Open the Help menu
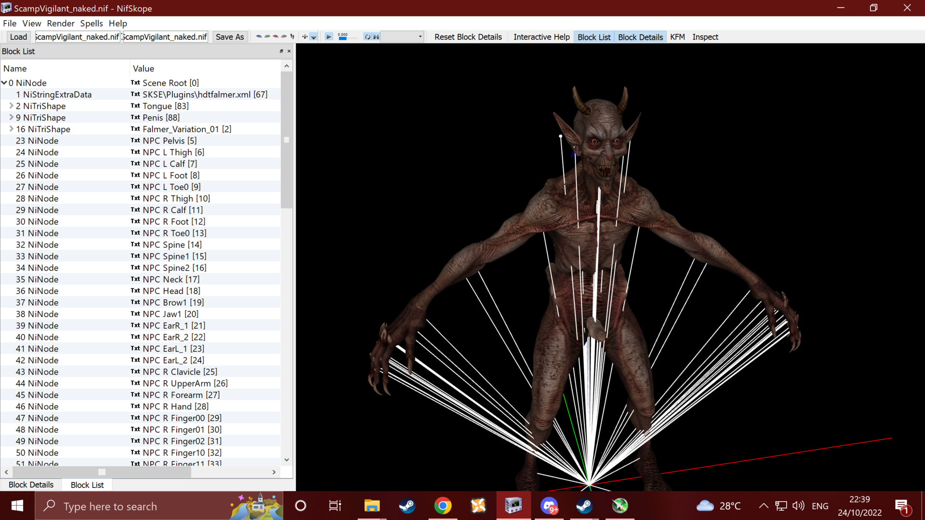The image size is (925, 520). 118,23
